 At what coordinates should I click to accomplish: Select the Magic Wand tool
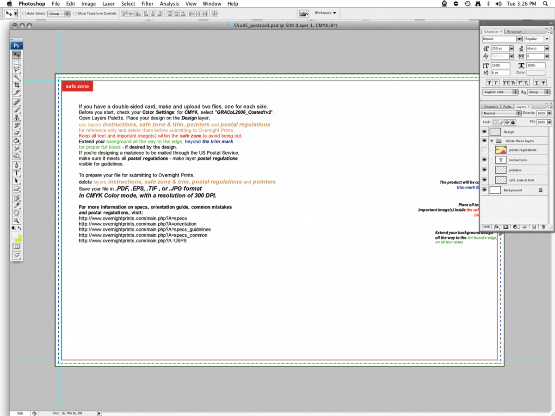click(x=17, y=77)
